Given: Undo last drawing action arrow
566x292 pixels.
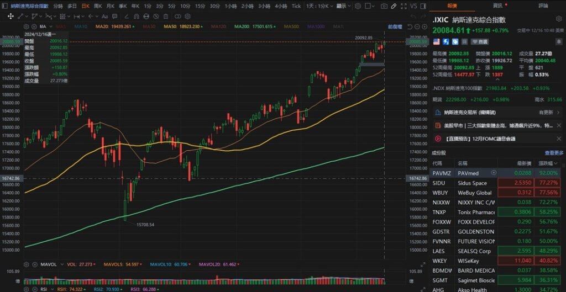Looking at the screenshot, I should (413, 17).
